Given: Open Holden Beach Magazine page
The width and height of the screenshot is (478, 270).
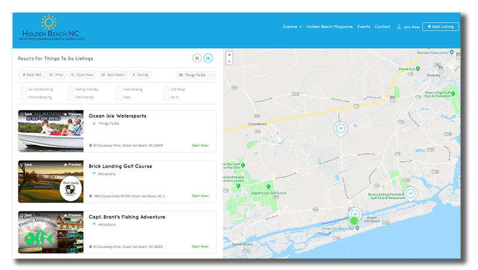Looking at the screenshot, I should [330, 27].
